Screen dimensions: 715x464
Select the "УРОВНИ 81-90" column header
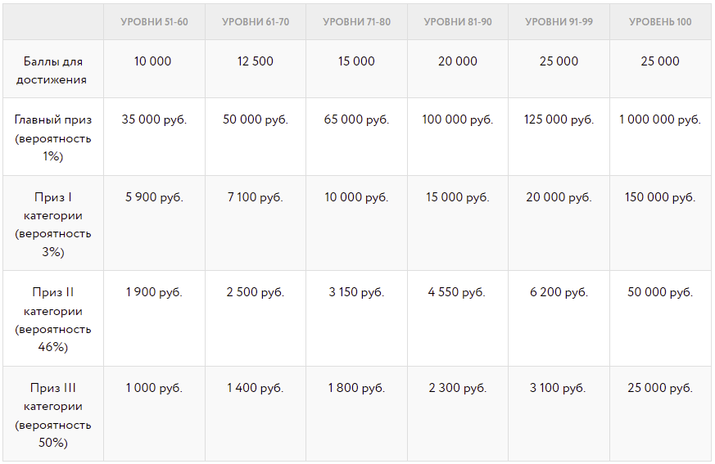[458, 22]
